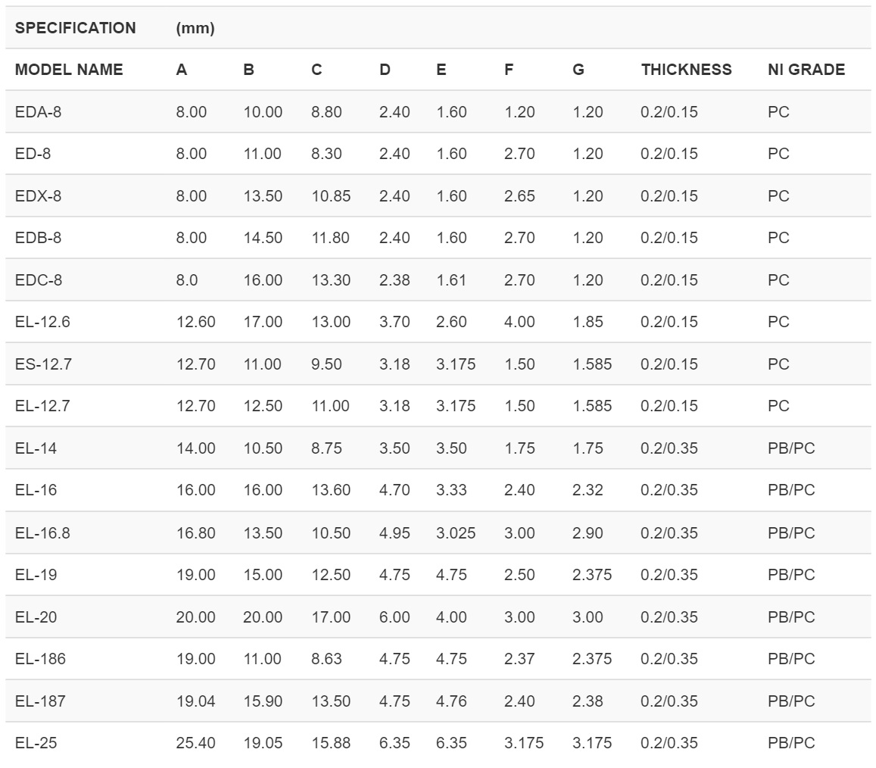Select the EL-25 model cell
Viewport: 876px width, 768px height.
click(36, 743)
